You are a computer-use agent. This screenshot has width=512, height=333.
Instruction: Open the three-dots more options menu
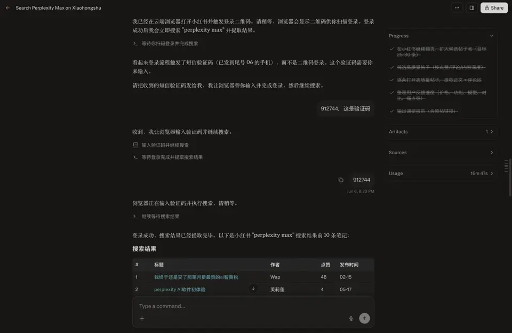(457, 8)
